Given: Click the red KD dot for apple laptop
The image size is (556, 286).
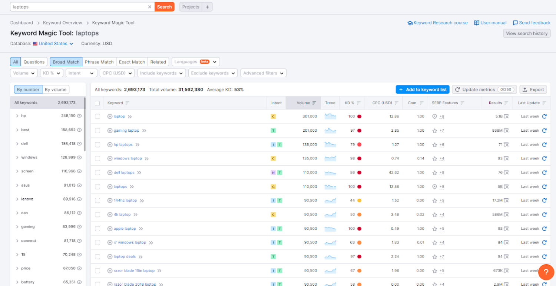Looking at the screenshot, I should (x=359, y=229).
